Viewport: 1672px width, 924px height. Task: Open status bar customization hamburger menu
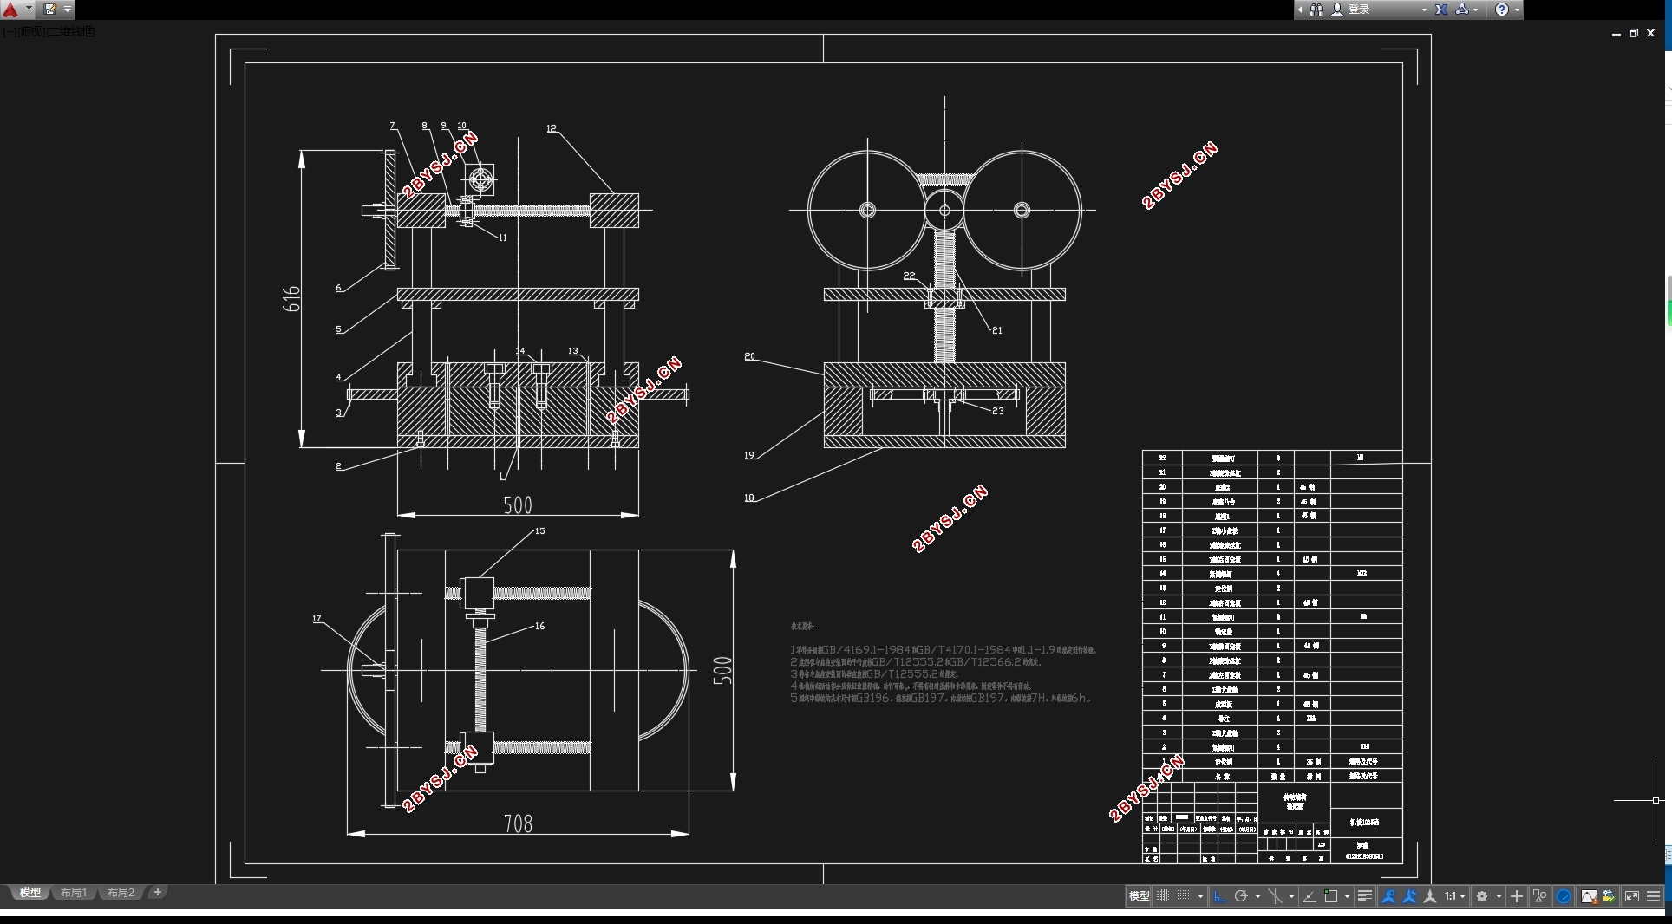click(1653, 896)
